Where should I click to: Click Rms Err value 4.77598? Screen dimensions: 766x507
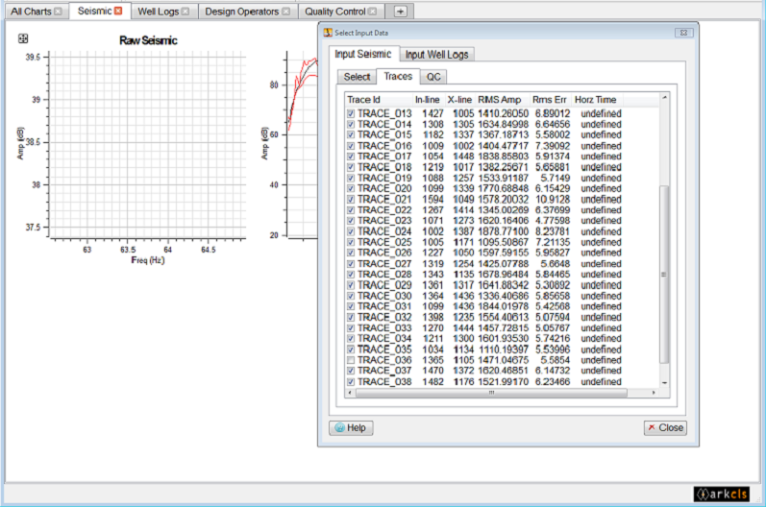coord(553,221)
